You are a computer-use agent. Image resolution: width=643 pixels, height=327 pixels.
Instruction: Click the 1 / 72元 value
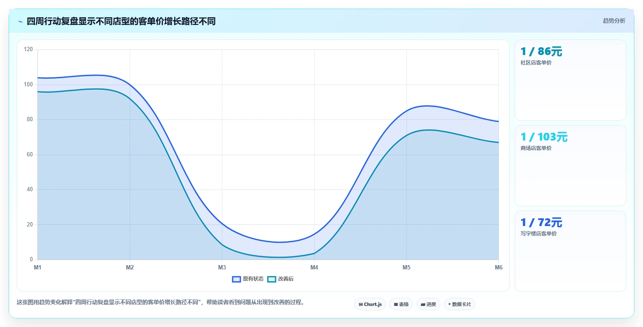541,223
